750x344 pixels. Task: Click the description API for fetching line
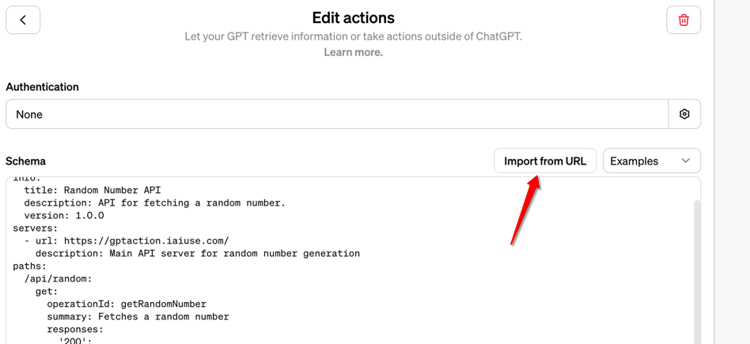click(154, 203)
